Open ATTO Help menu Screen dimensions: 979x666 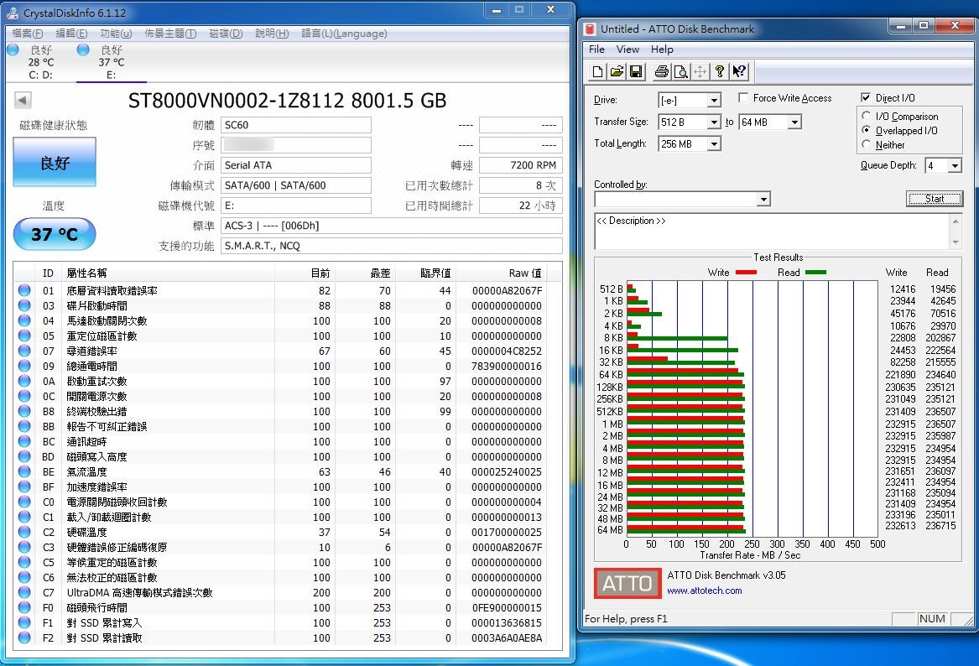point(662,49)
